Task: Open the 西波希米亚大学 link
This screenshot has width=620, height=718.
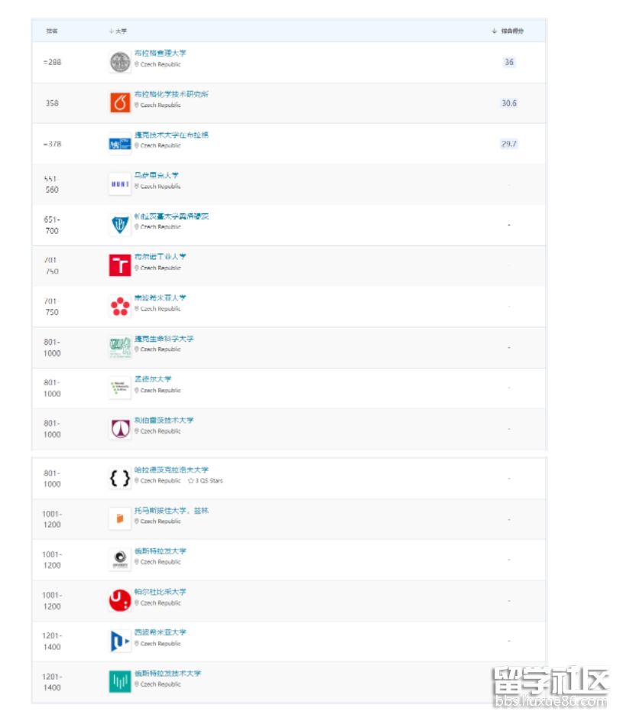Action: pyautogui.click(x=161, y=632)
